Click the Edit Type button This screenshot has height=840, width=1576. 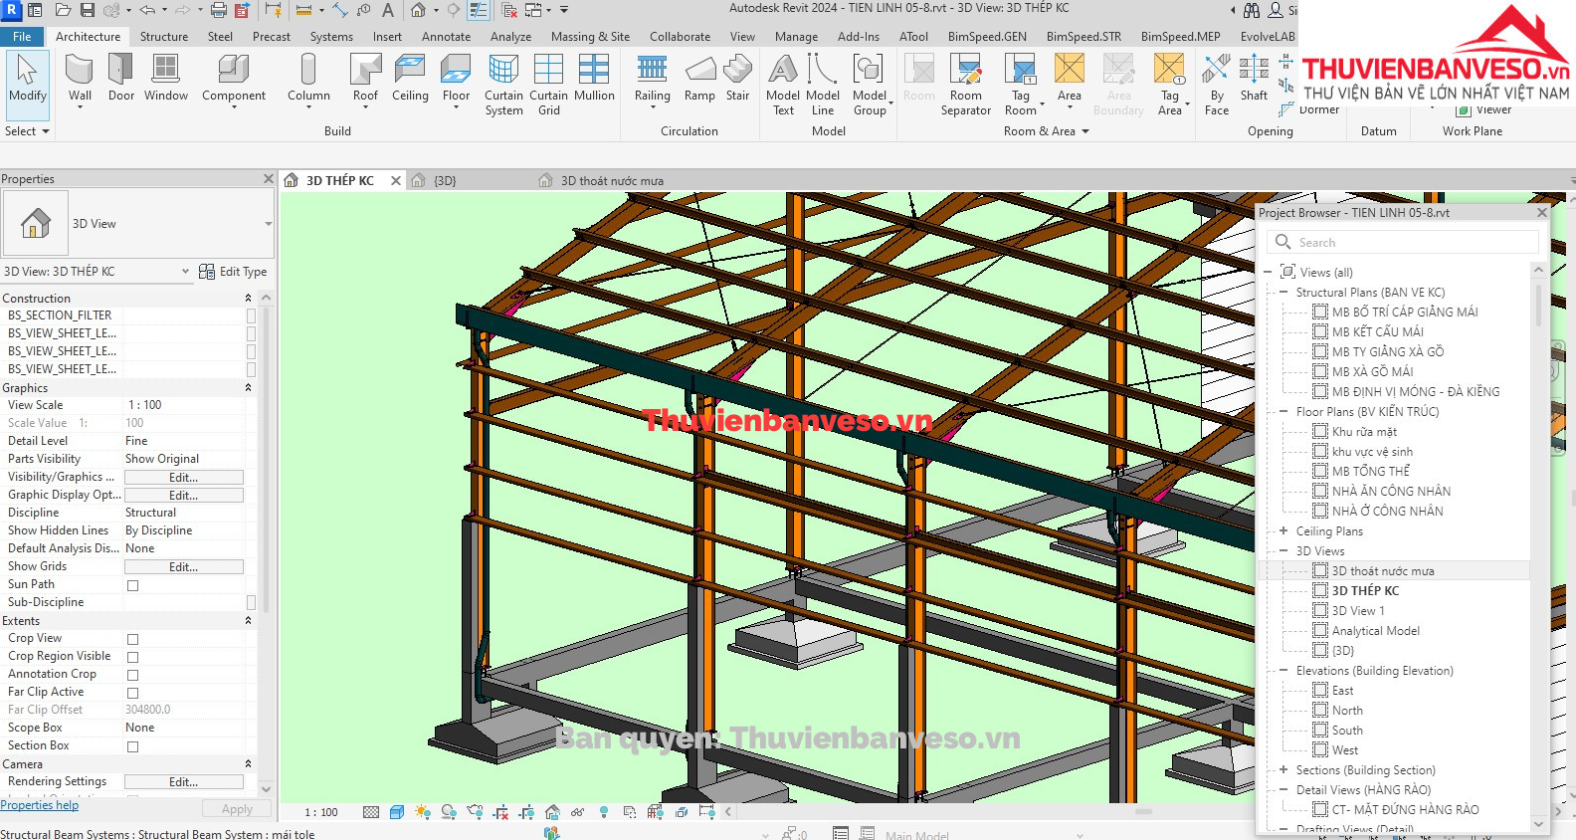[233, 272]
